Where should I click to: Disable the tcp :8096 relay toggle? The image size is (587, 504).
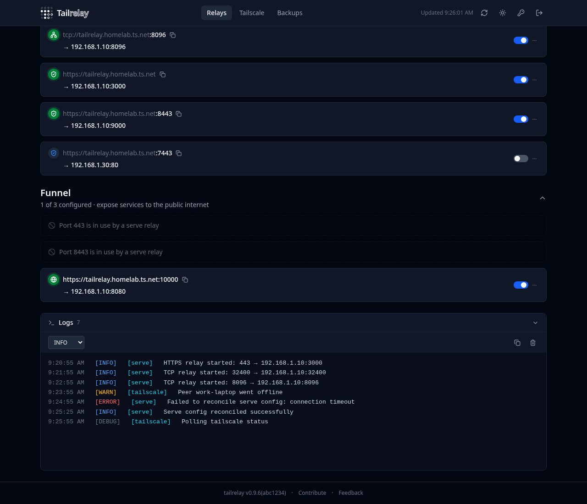pos(521,40)
